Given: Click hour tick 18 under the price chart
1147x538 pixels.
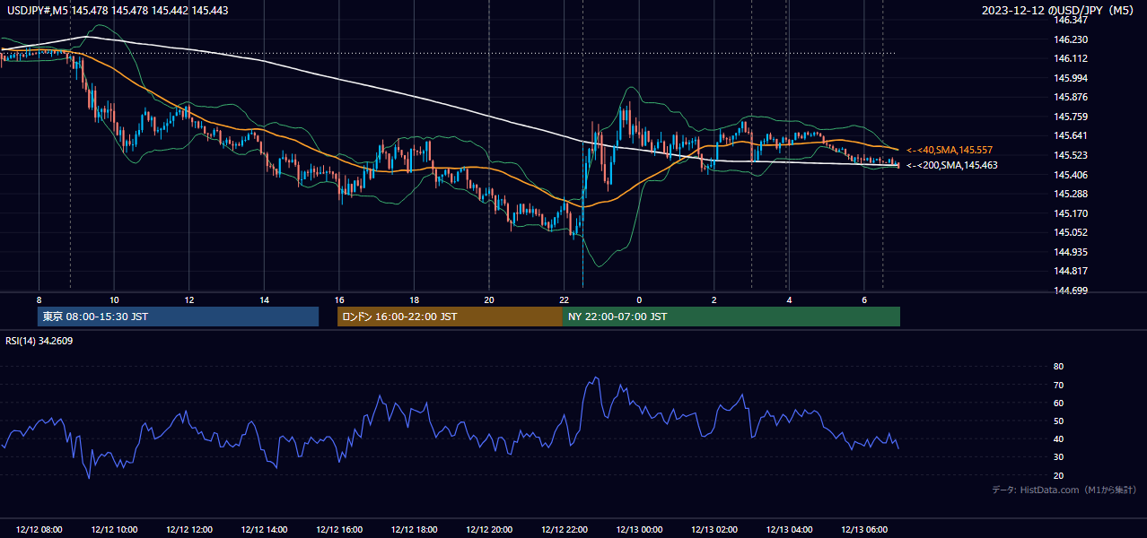Looking at the screenshot, I should point(414,299).
